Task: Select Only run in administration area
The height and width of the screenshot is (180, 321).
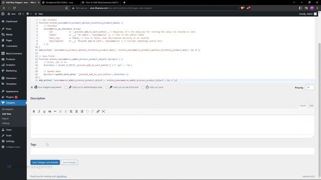Action: click(x=66, y=87)
